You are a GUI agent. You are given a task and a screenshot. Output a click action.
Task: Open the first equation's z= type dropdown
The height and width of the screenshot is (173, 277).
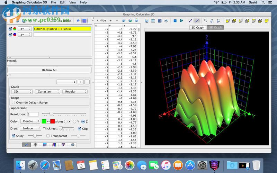pyautogui.click(x=25, y=29)
